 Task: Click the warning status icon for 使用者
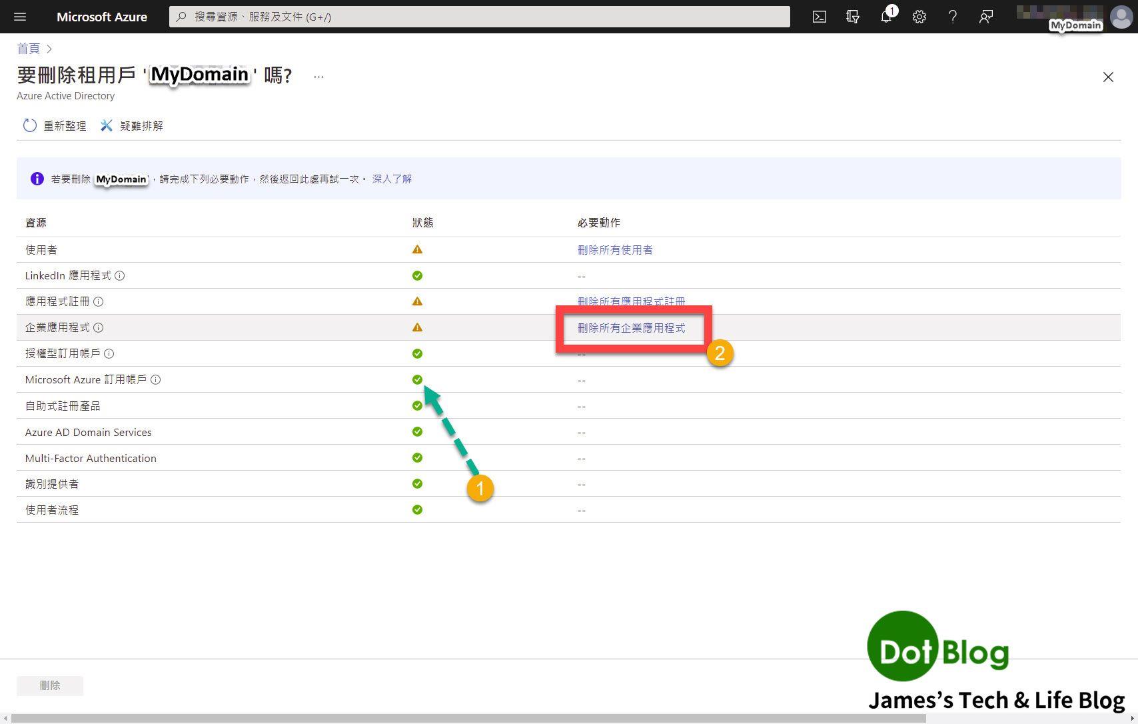417,249
